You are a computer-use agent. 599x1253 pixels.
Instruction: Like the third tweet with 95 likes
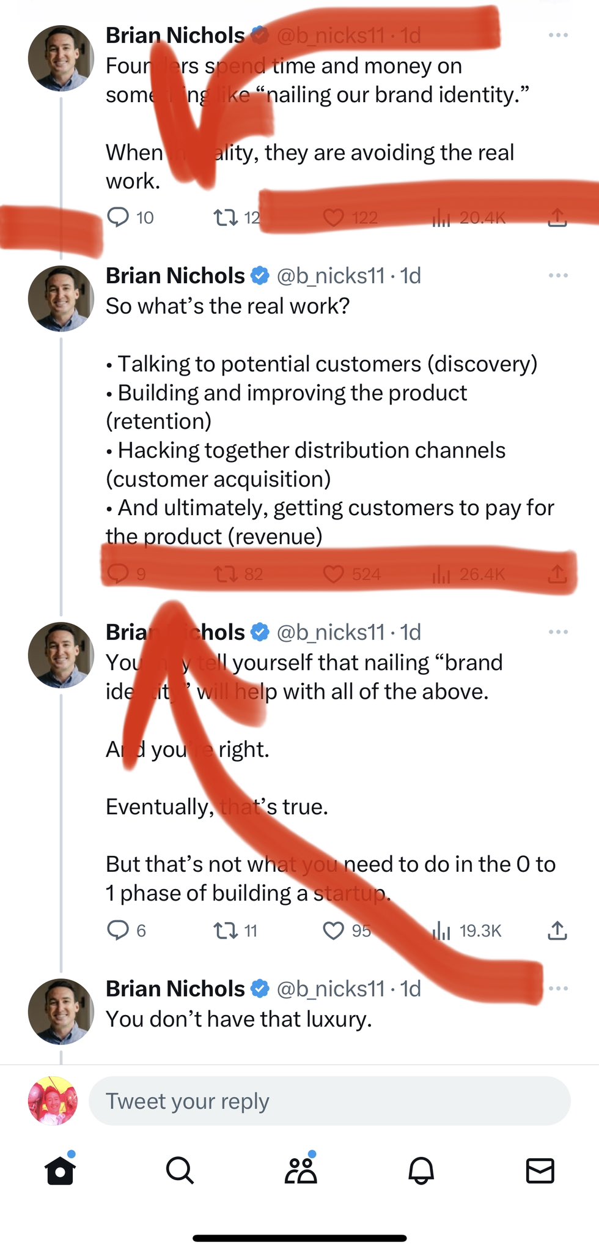[334, 931]
